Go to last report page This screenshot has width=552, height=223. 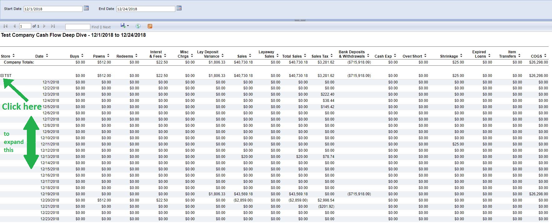coord(53,26)
